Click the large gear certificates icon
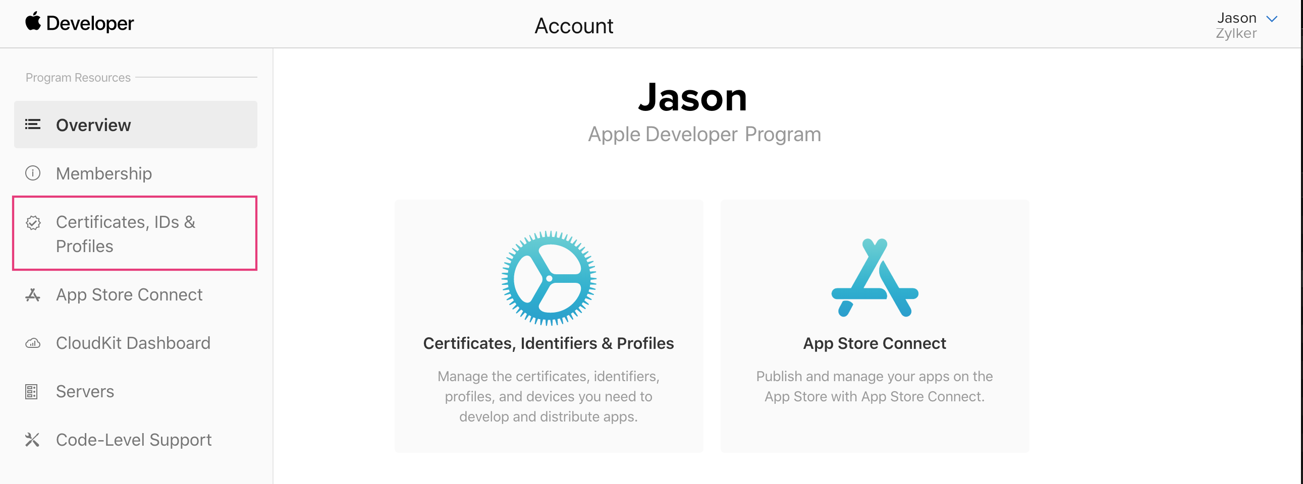The height and width of the screenshot is (484, 1303). click(549, 278)
